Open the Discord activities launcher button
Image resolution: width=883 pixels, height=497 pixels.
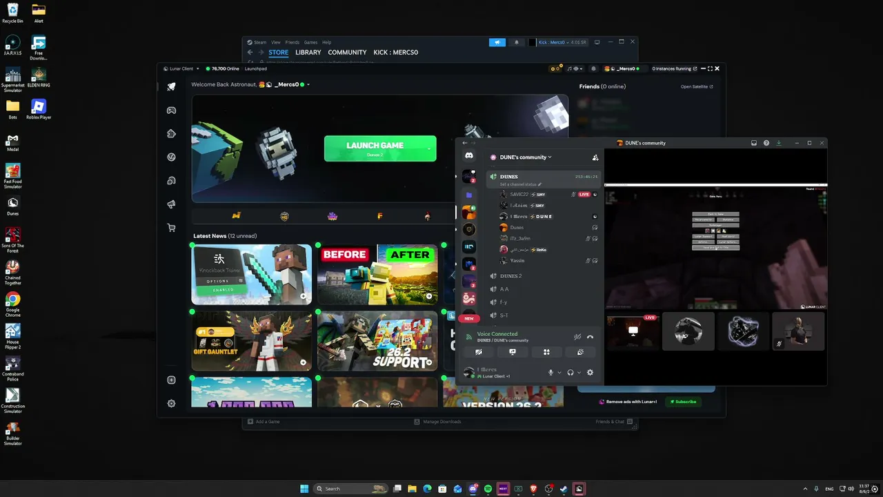[546, 352]
